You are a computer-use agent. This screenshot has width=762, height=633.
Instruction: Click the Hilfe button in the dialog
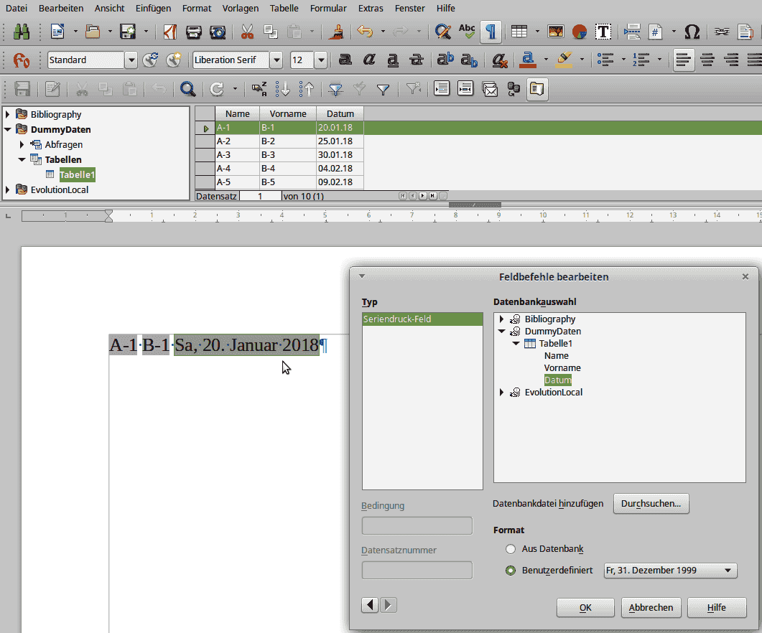(x=717, y=608)
